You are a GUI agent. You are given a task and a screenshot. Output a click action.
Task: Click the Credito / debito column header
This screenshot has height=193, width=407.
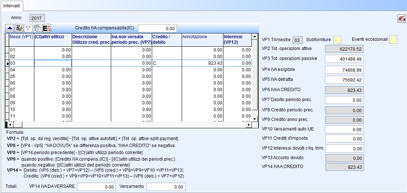point(167,40)
